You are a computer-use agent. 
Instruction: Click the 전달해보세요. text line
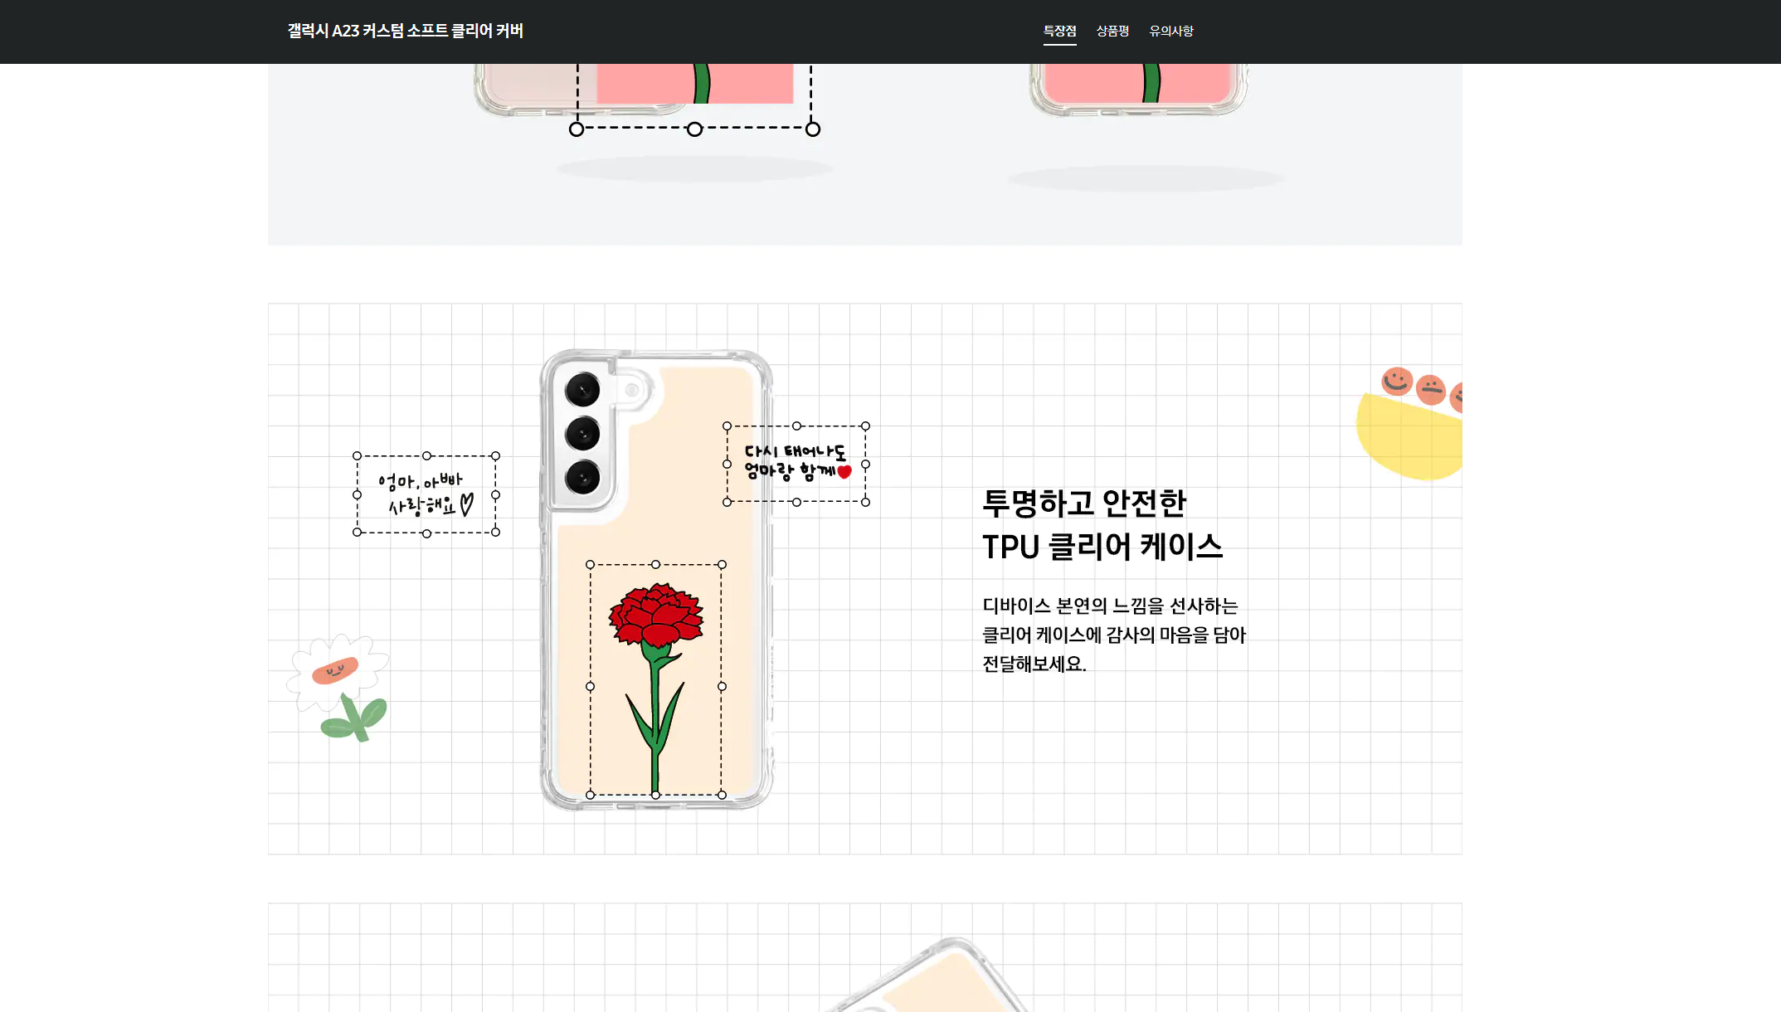(x=1034, y=664)
